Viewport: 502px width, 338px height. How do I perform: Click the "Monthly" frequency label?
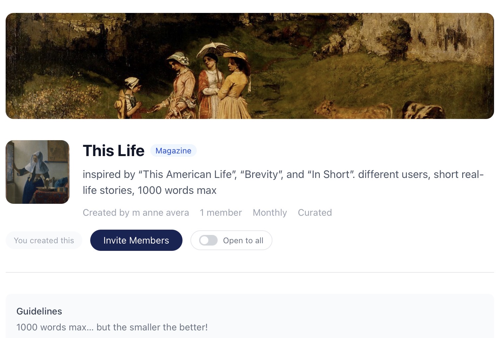270,212
